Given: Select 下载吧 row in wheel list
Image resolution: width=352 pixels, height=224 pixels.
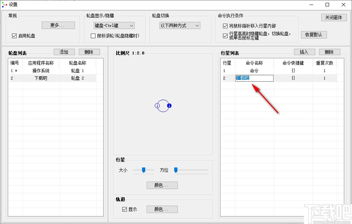Looking at the screenshot, I should pos(52,78).
